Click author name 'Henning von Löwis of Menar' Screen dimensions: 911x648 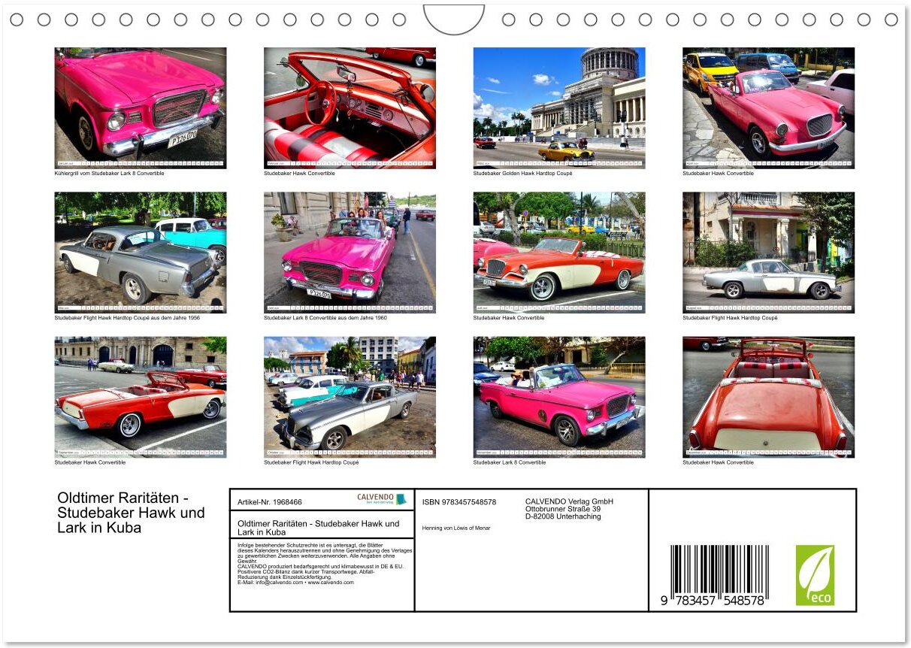point(456,528)
